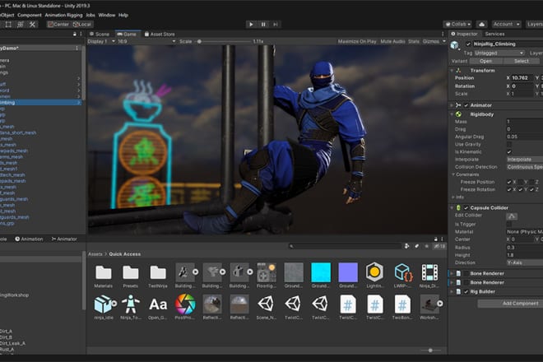Screen dimensions: 543x362
Task: Open the Component menu
Action: (x=30, y=16)
